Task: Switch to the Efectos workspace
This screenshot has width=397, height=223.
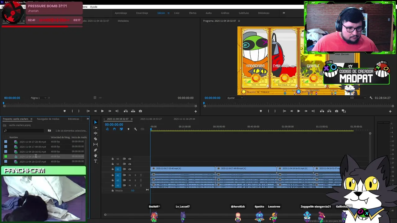Action: pyautogui.click(x=193, y=13)
